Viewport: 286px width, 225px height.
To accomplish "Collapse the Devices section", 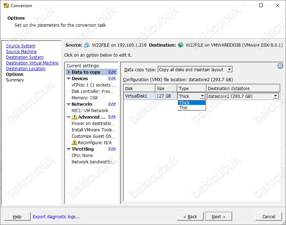I will [68, 79].
